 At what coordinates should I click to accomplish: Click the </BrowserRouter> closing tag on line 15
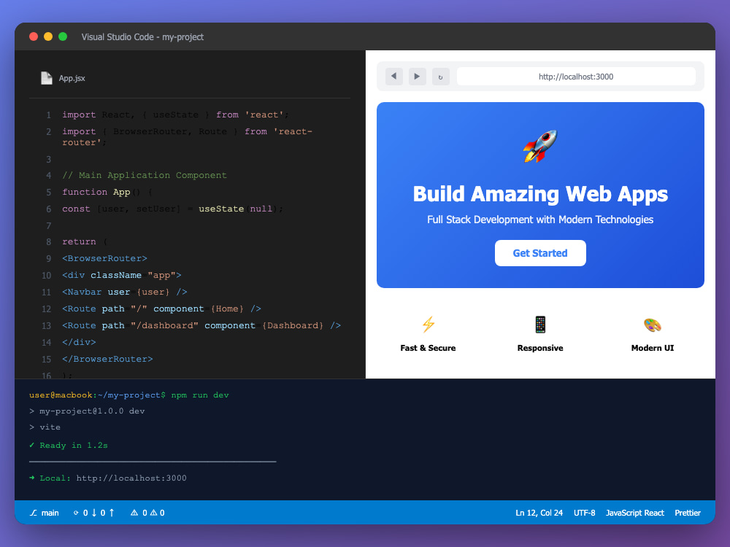point(107,359)
